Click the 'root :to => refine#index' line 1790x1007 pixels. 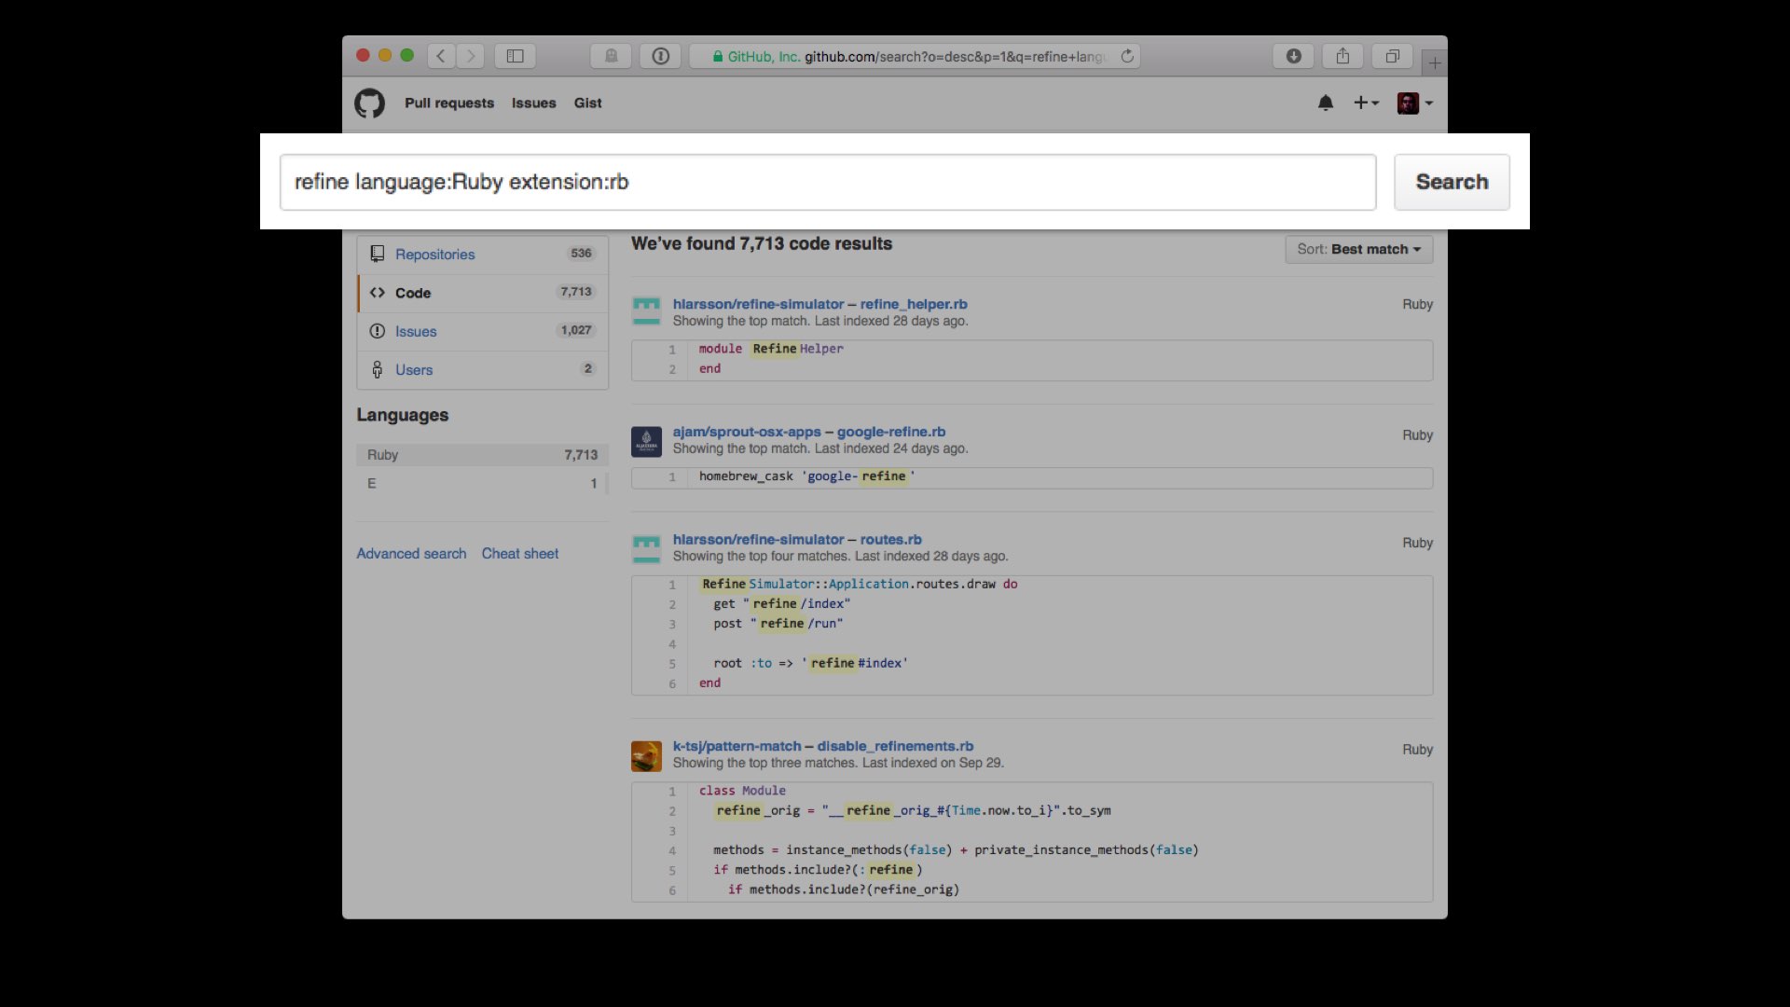tap(811, 663)
